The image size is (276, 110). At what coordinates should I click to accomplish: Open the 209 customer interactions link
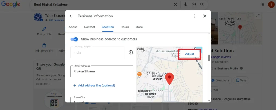[x=57, y=20]
